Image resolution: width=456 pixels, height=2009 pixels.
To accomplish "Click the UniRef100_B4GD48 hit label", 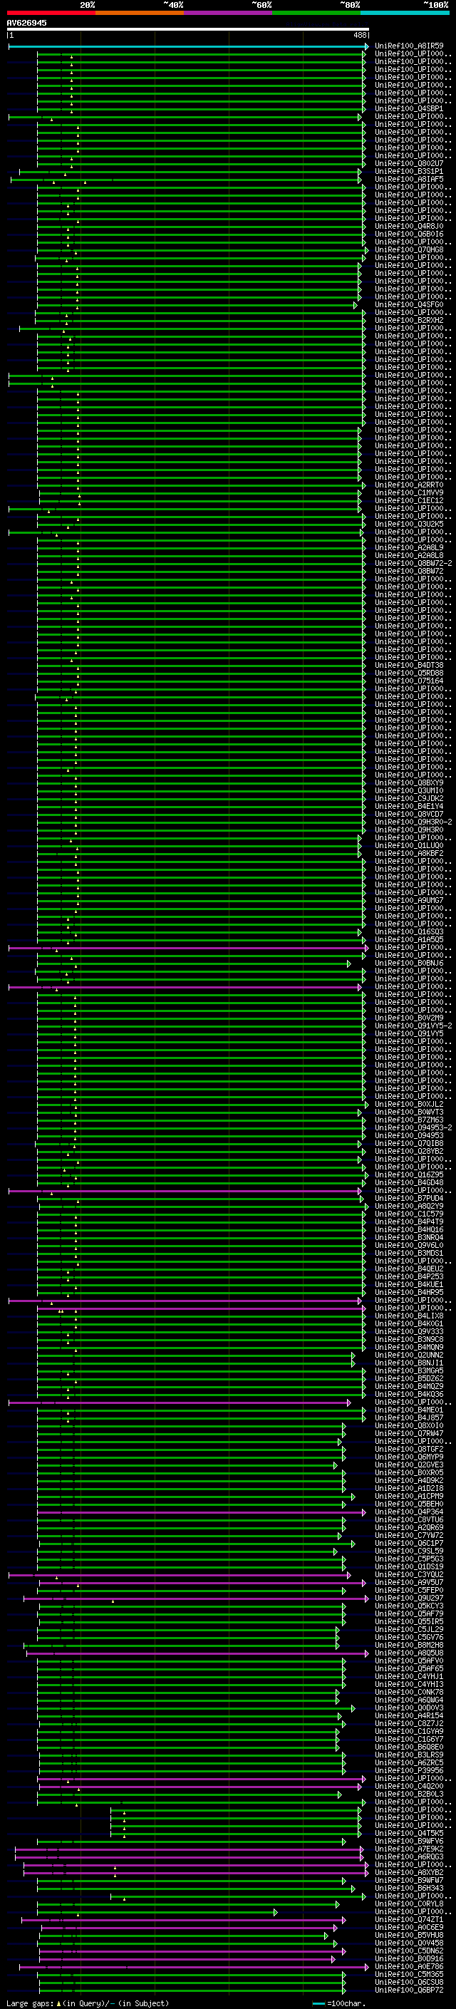I will [x=409, y=1182].
